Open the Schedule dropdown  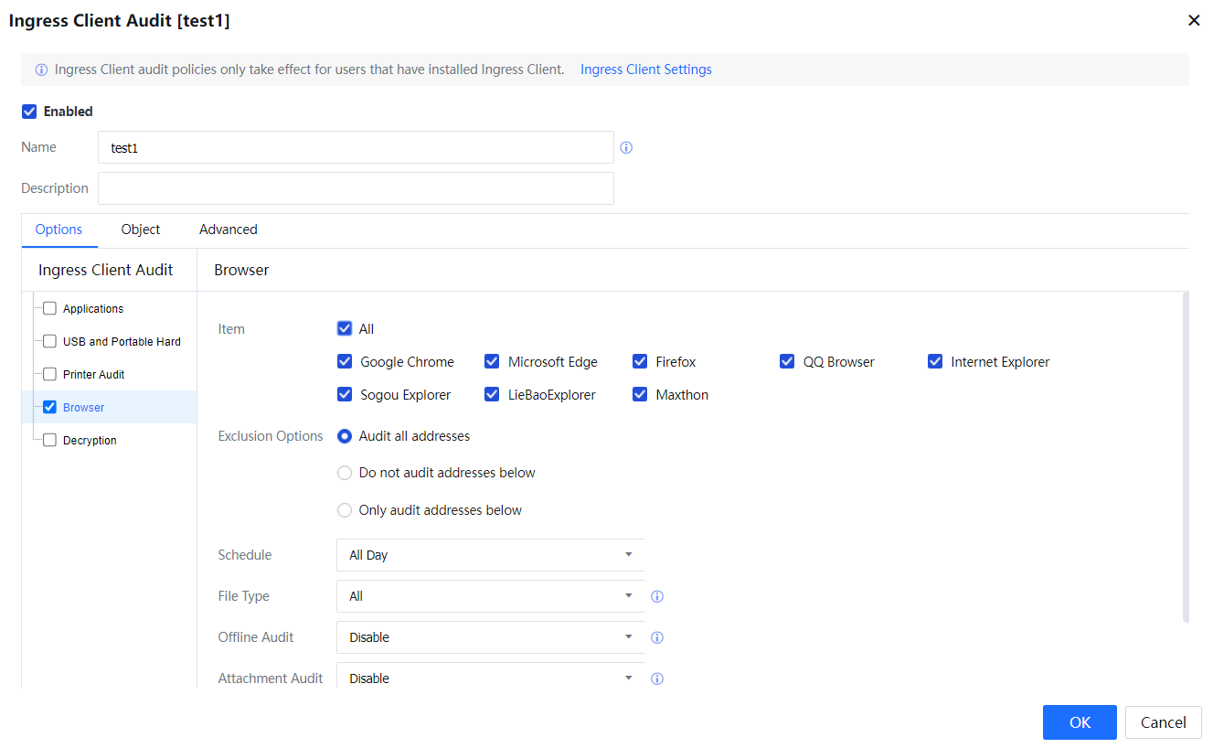coord(490,555)
